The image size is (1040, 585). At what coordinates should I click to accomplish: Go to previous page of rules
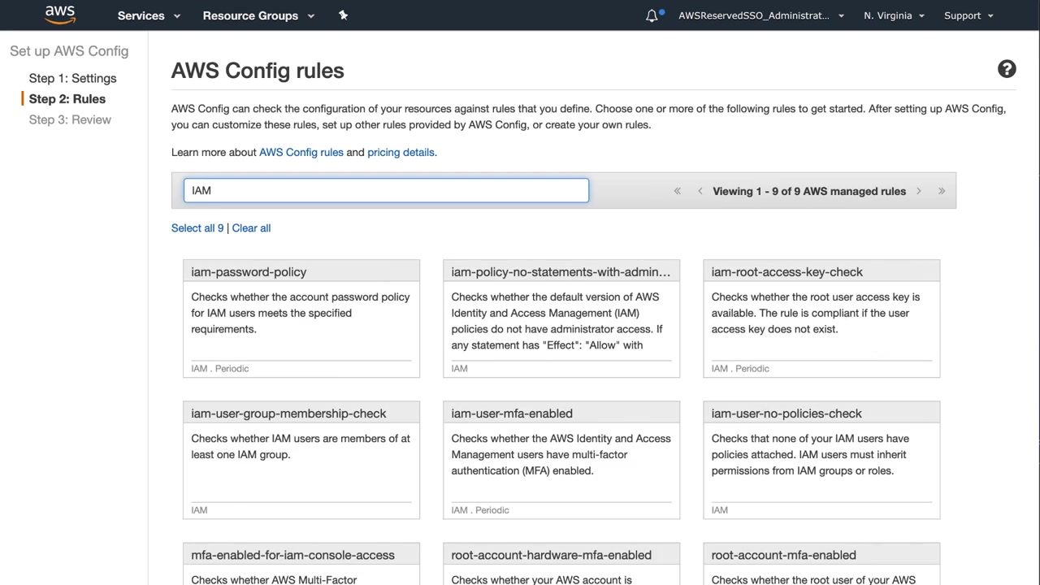coord(700,191)
